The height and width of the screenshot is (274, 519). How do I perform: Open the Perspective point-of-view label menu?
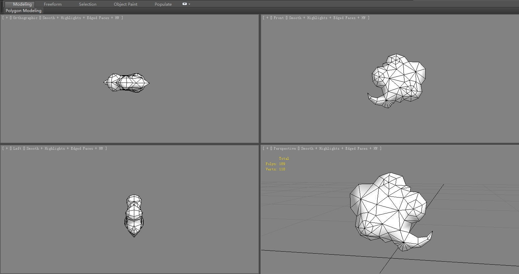click(285, 148)
